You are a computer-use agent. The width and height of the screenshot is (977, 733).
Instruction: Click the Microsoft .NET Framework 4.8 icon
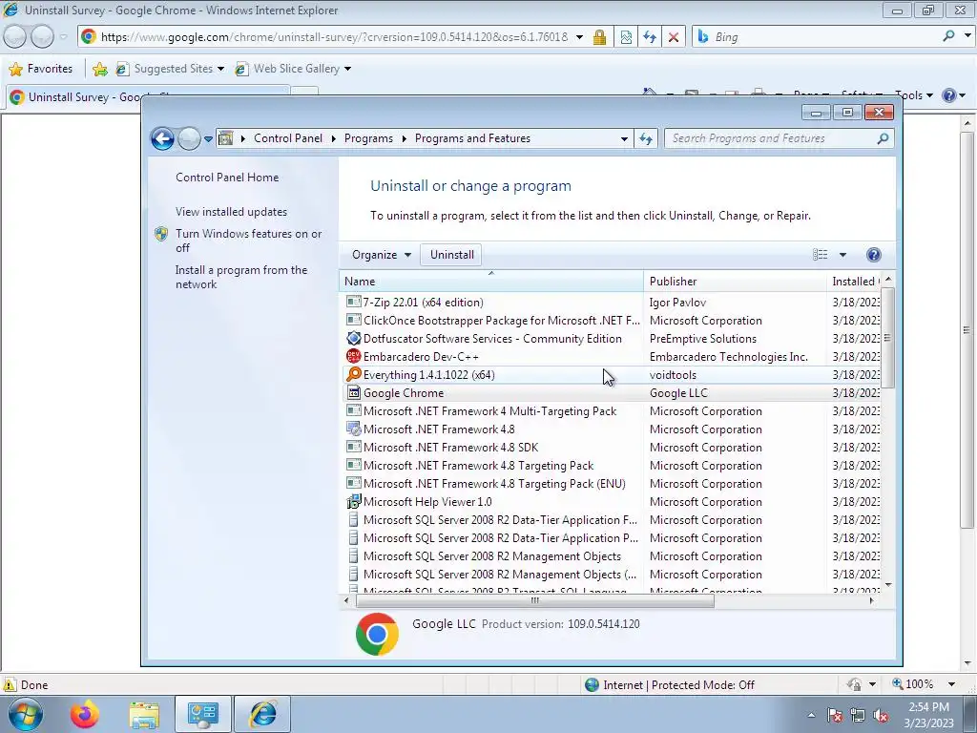pos(353,429)
